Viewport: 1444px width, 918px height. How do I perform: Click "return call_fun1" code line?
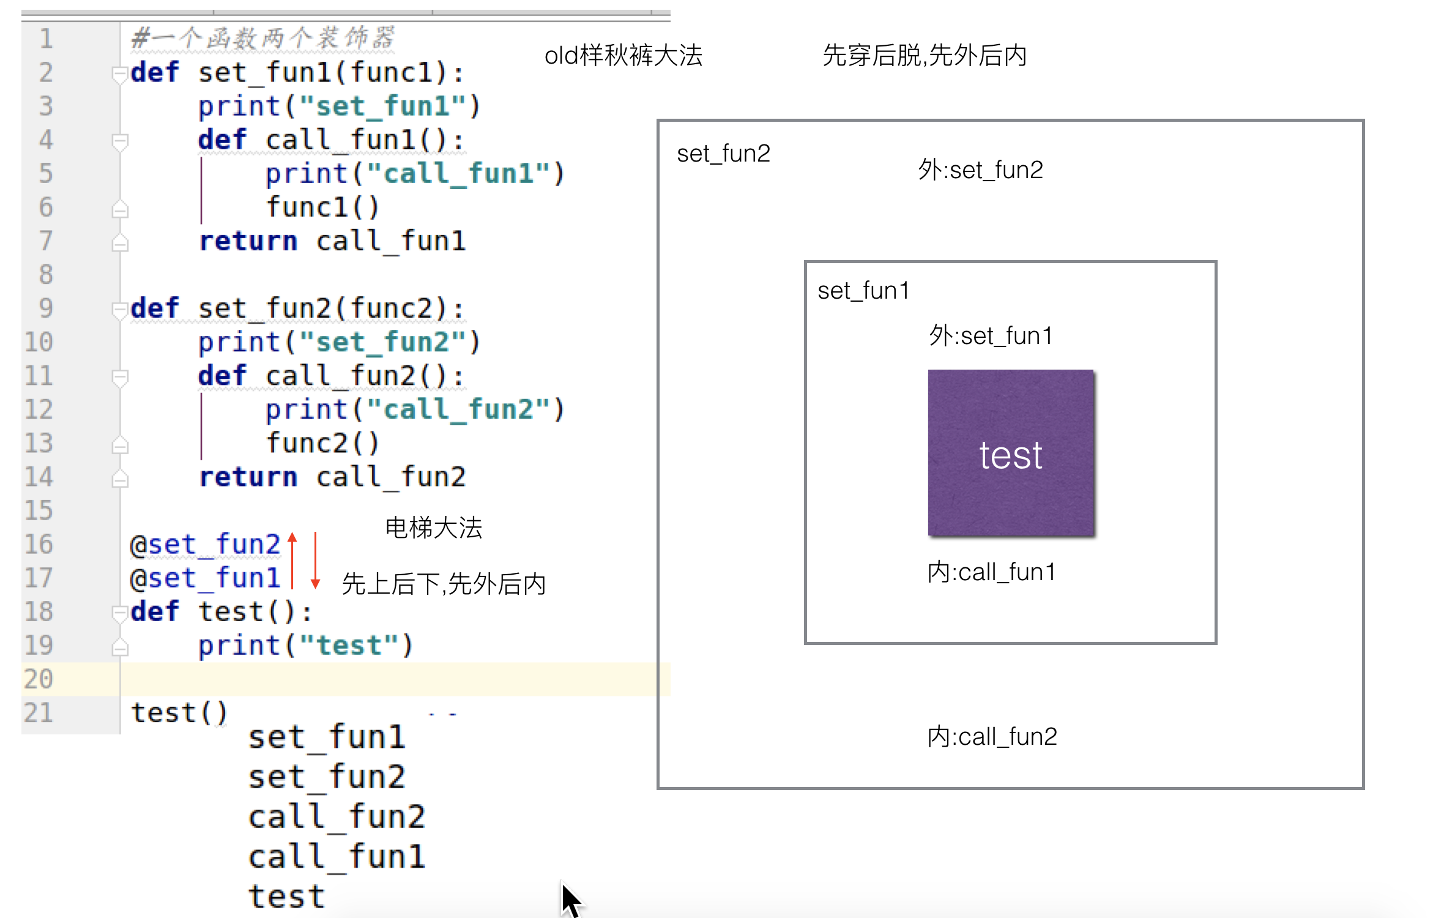click(x=332, y=241)
